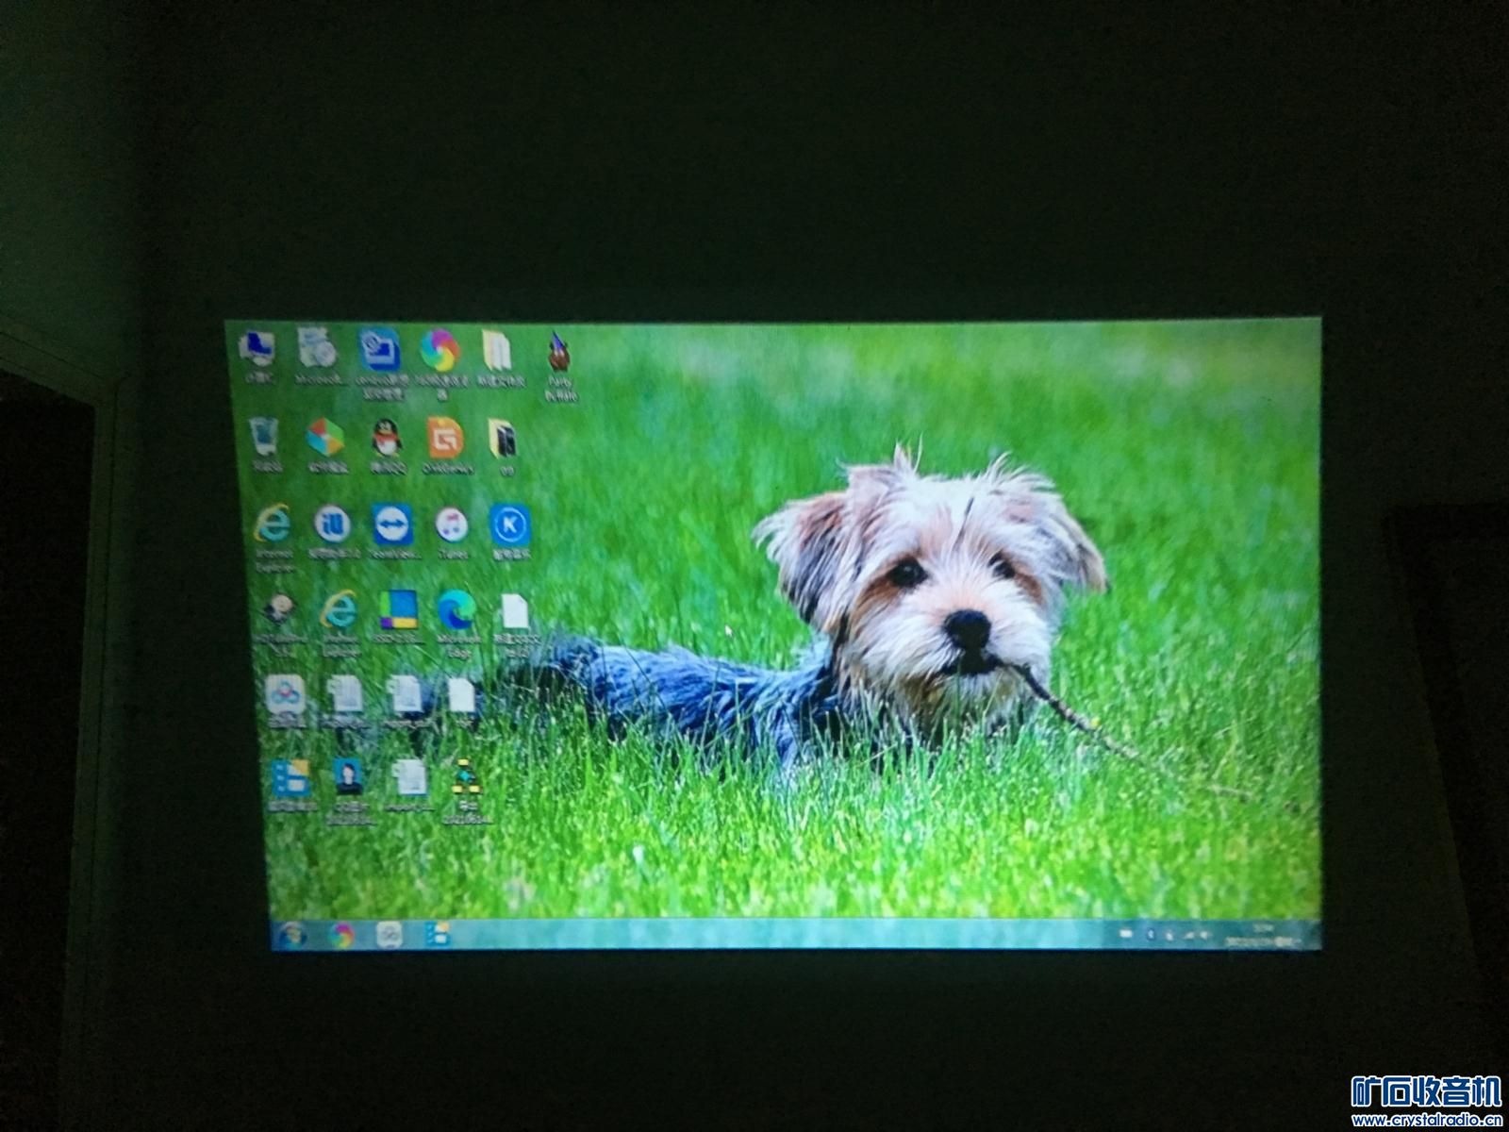Open the taskbar clock and date
Screen dimensions: 1509x1132
click(1262, 935)
